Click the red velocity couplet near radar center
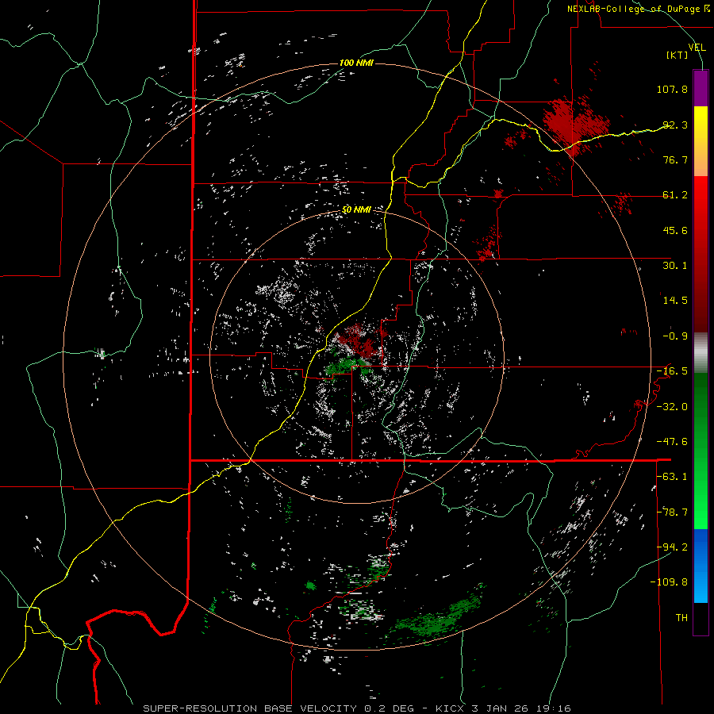 359,340
